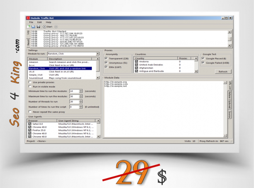
Task: Open the Help menu
Action: pos(48,22)
